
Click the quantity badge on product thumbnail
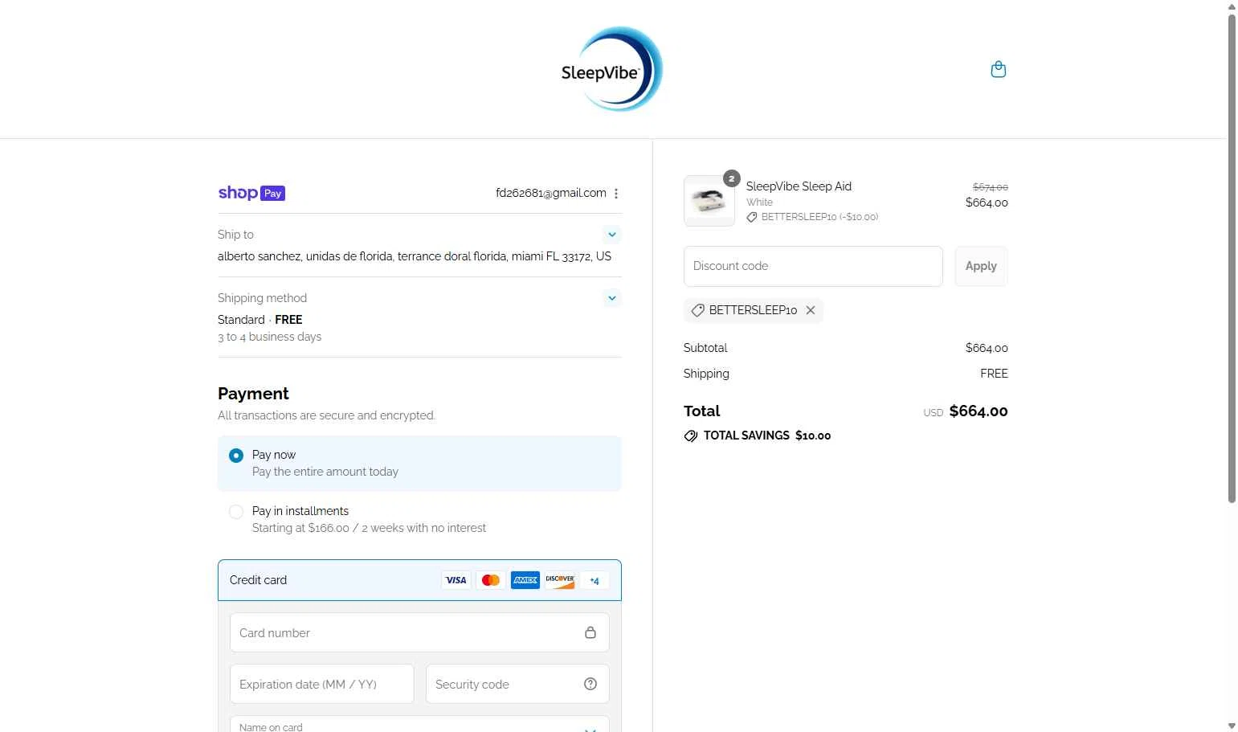click(731, 178)
